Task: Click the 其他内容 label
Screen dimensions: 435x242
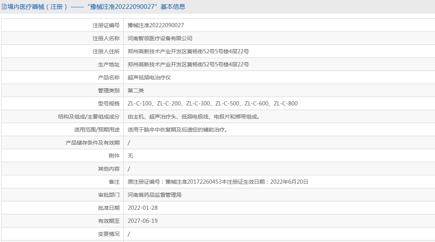Action: click(109, 169)
